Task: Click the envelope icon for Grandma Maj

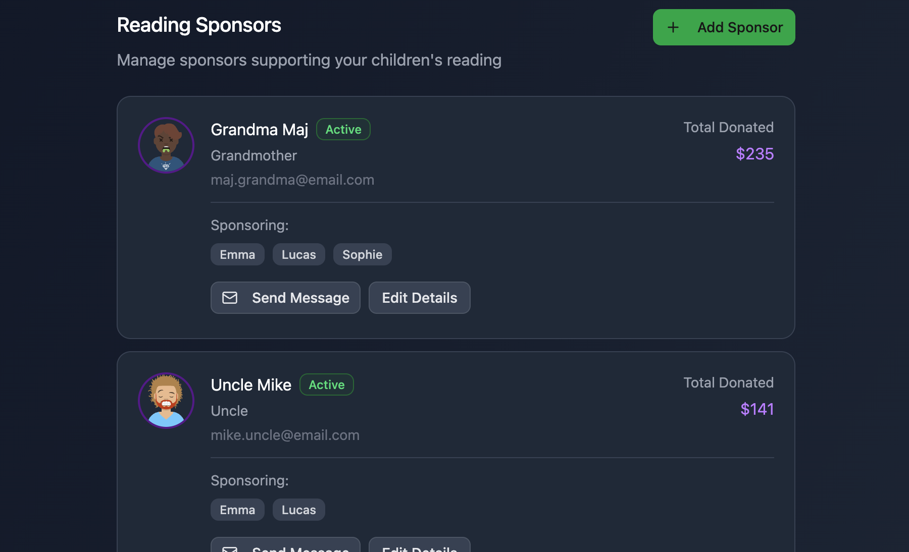Action: (x=230, y=298)
